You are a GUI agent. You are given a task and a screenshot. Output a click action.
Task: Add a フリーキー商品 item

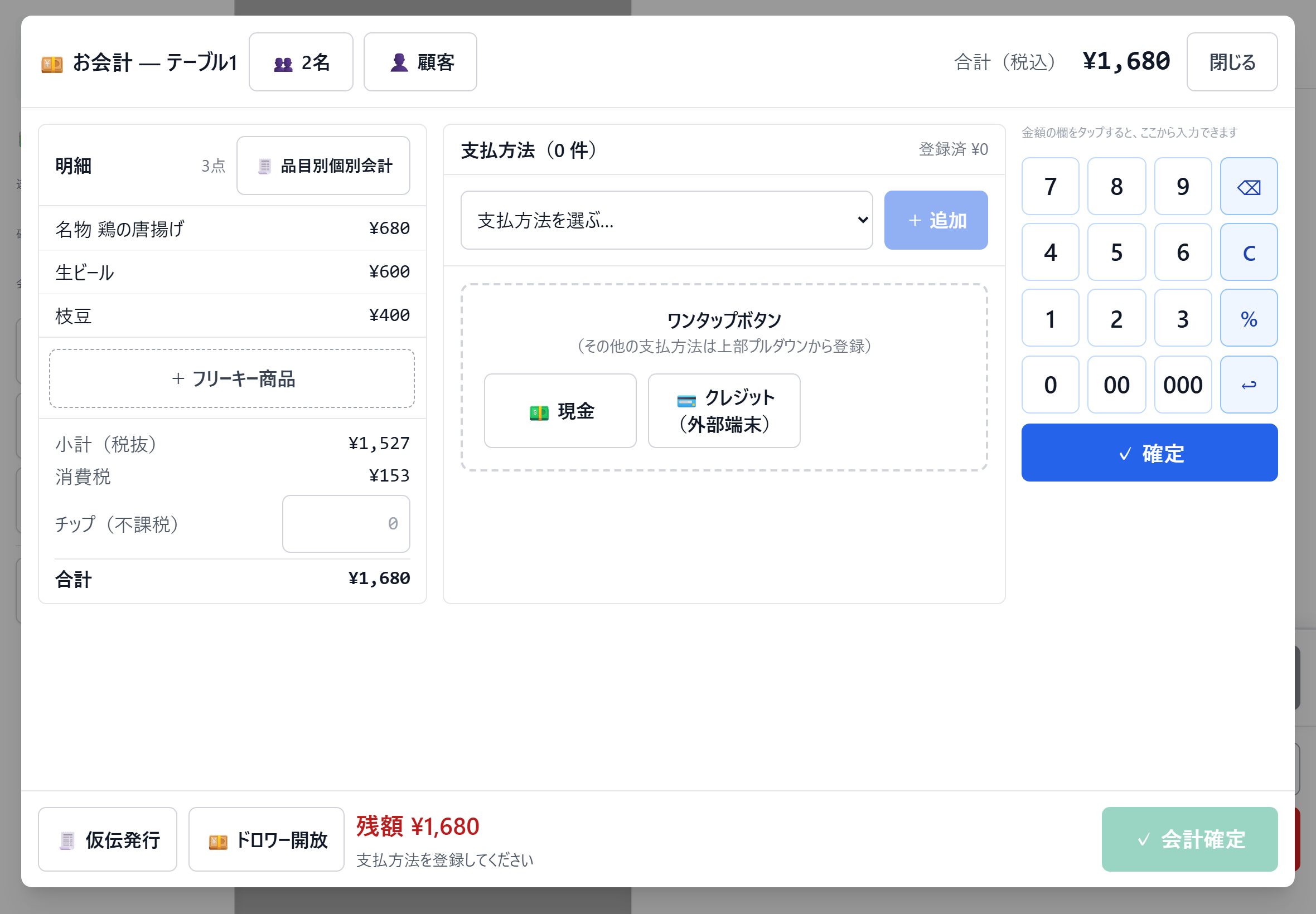click(232, 379)
